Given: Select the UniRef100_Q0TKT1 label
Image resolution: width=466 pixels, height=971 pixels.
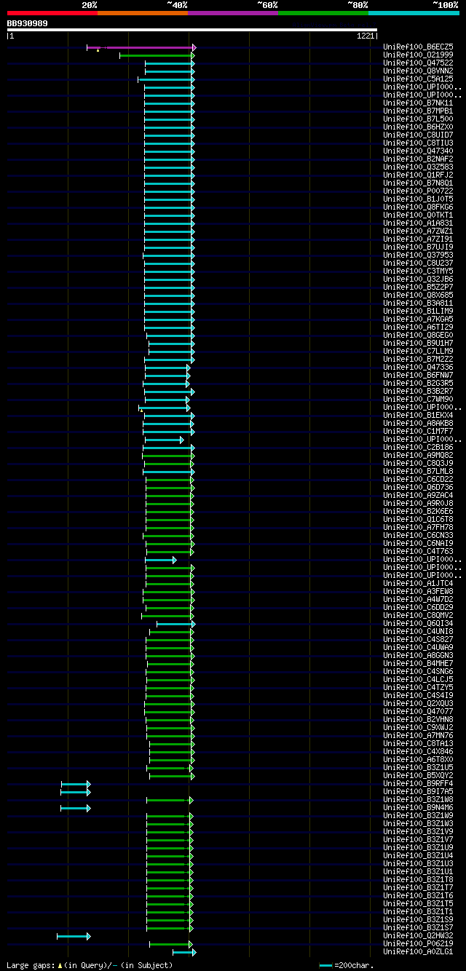Looking at the screenshot, I should point(419,215).
